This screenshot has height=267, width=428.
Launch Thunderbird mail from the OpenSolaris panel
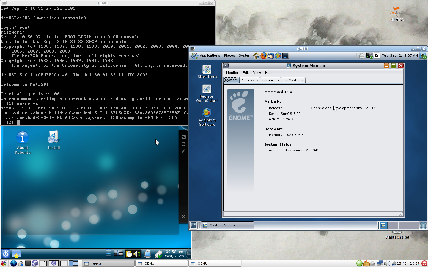pos(271,55)
